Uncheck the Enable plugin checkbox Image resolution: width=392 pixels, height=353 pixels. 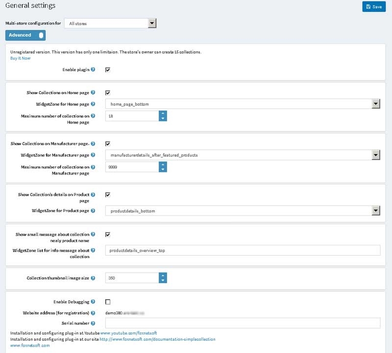pyautogui.click(x=108, y=70)
